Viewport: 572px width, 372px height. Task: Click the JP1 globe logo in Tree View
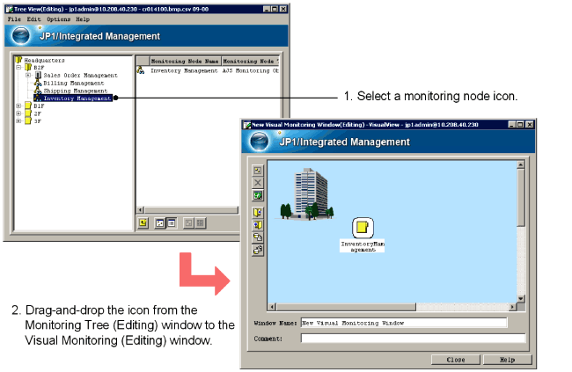coord(21,36)
